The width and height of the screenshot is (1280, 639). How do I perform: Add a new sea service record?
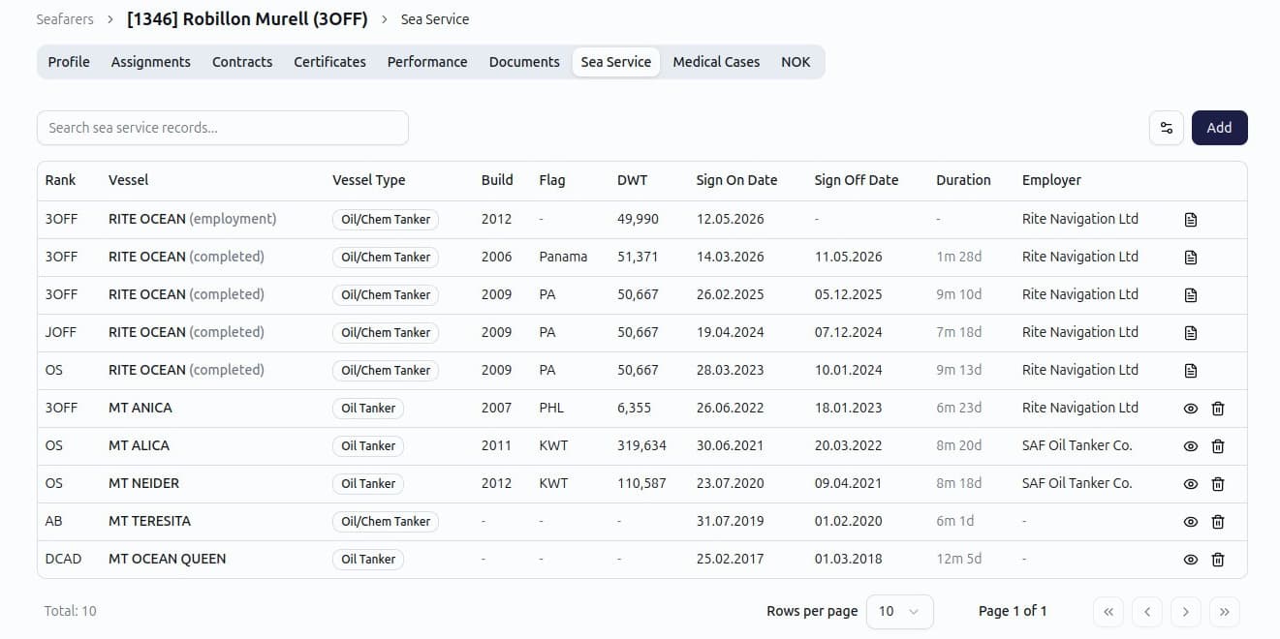click(x=1219, y=128)
